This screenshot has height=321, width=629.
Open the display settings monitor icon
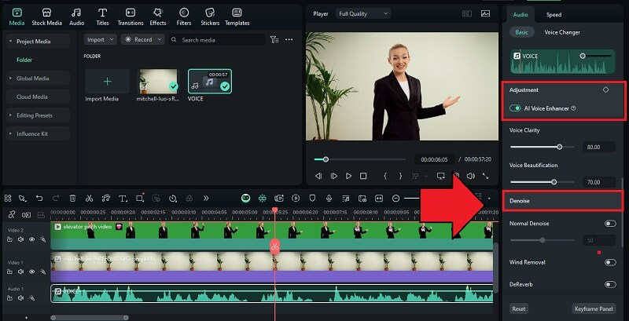[x=441, y=176]
